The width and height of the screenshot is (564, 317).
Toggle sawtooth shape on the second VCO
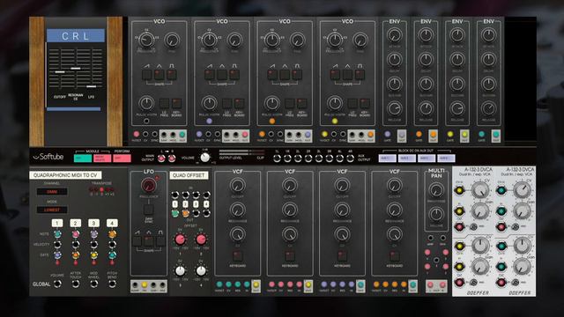click(x=210, y=75)
